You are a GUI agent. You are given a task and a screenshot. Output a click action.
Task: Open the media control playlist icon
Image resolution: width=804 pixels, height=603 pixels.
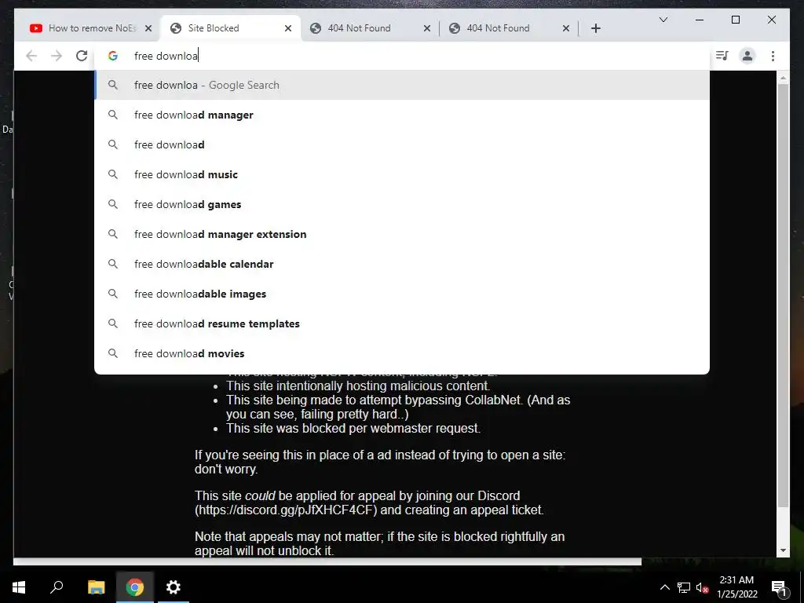722,56
